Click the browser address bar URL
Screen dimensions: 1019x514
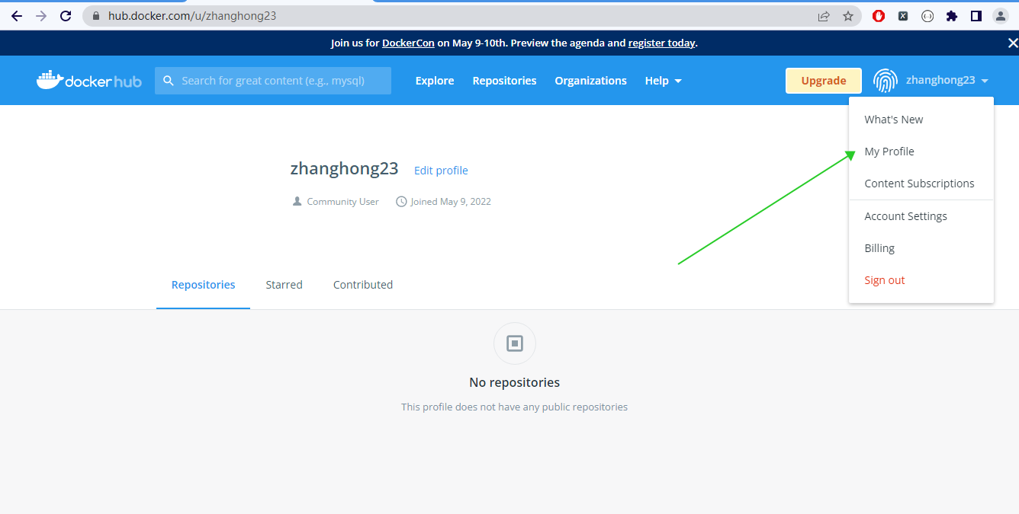tap(192, 16)
